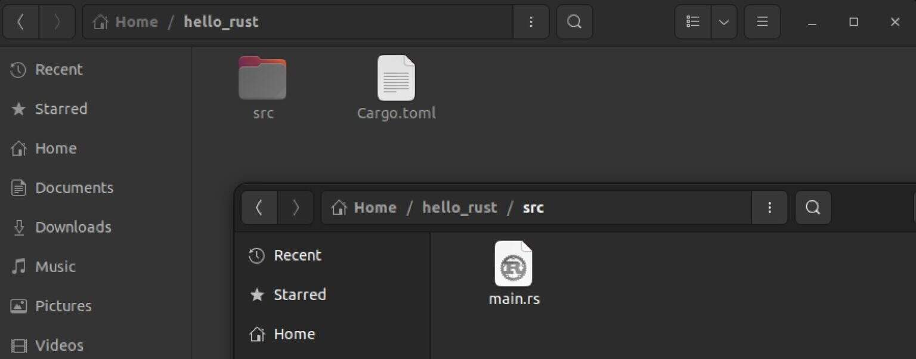Image resolution: width=916 pixels, height=359 pixels.
Task: Open the main.rs Rust file
Action: pos(513,264)
